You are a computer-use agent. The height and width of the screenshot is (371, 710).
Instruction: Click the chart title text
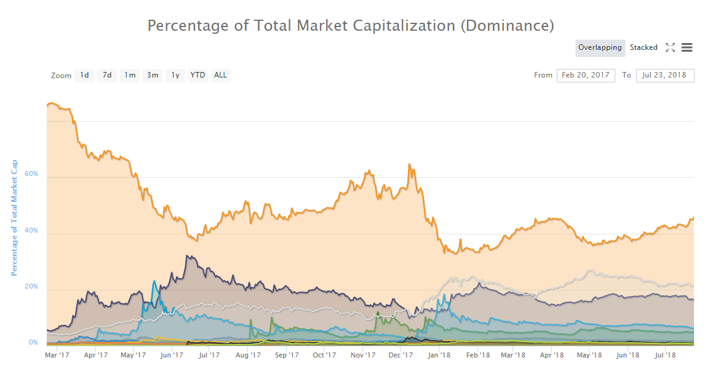click(351, 25)
